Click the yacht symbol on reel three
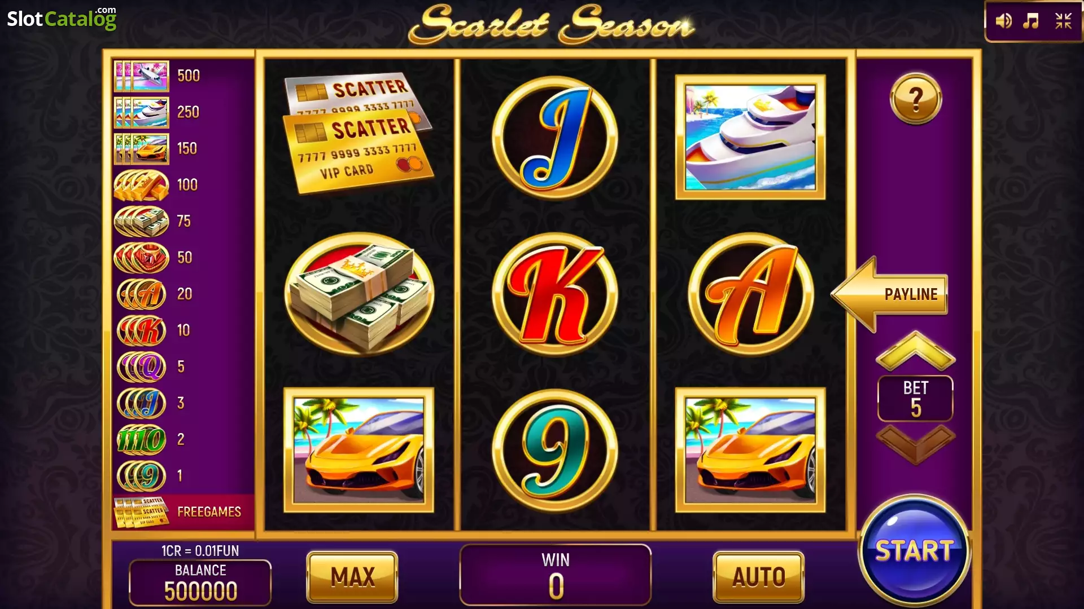The width and height of the screenshot is (1084, 609). [x=750, y=137]
